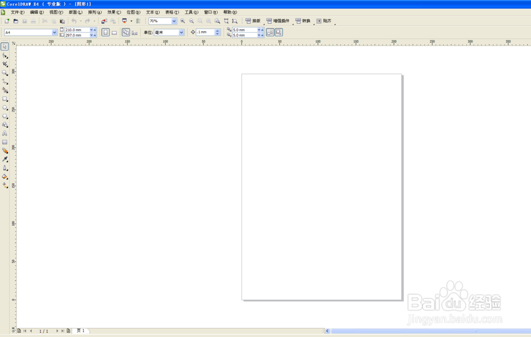This screenshot has width=531, height=337.
Task: Increase the nudge offset .1 mm stepper
Action: [x=217, y=31]
